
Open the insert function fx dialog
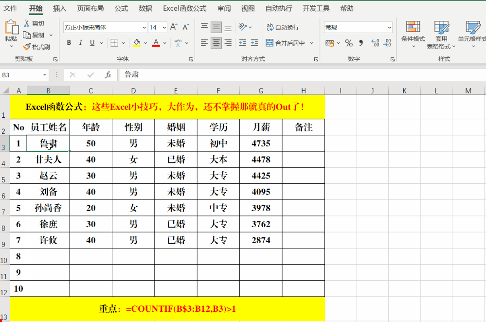108,75
